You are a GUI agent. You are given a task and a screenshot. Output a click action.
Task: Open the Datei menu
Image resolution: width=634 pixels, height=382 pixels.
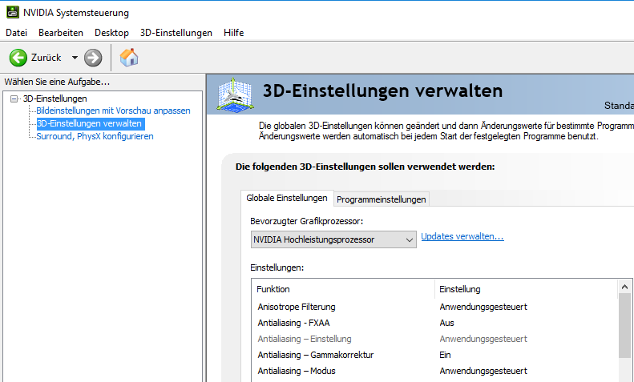17,33
